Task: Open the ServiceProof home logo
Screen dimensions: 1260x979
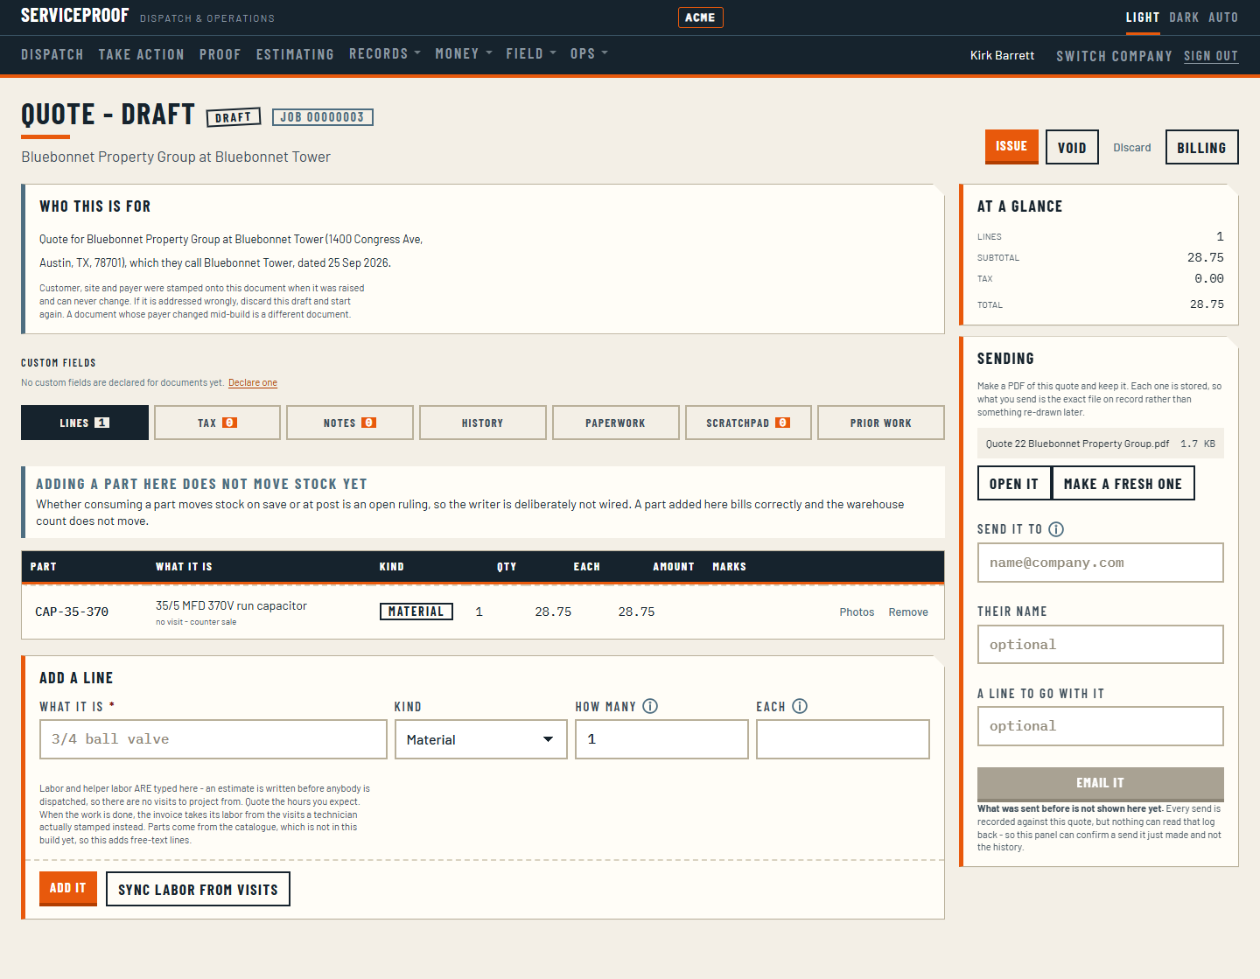Action: (75, 16)
